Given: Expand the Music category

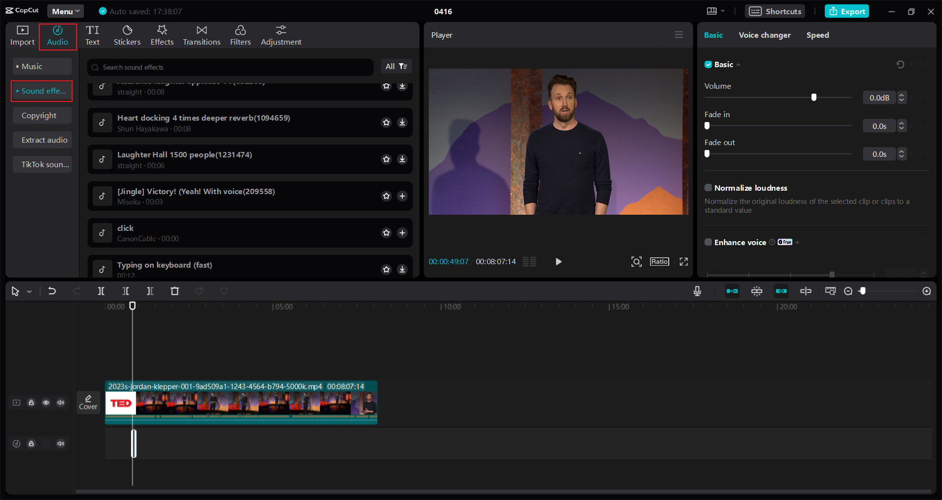Looking at the screenshot, I should (42, 67).
